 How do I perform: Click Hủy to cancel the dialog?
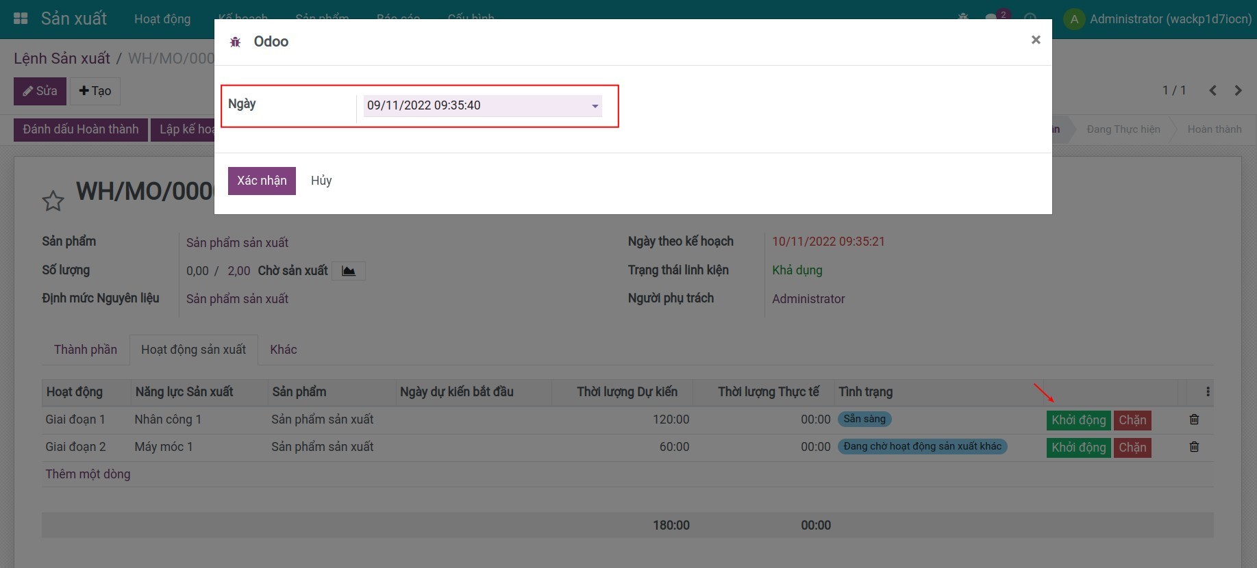pos(321,181)
